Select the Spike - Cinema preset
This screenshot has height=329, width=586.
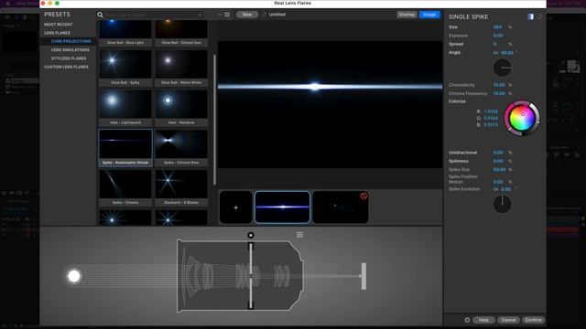(x=125, y=187)
